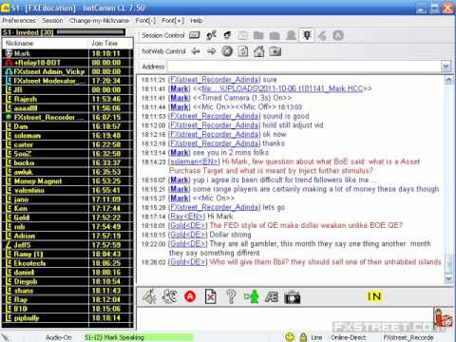Click the hotWeb home icon
Viewport: 456px width, 342px height.
[258, 51]
